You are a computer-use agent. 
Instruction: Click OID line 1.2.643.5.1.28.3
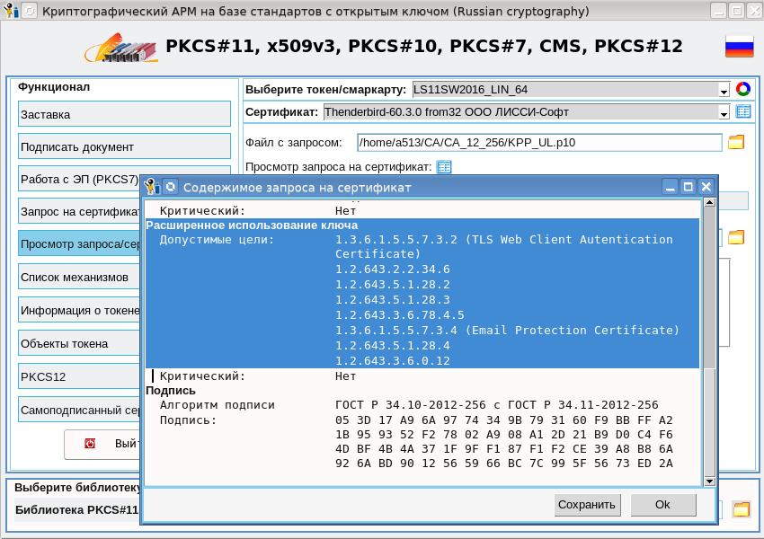coord(392,299)
